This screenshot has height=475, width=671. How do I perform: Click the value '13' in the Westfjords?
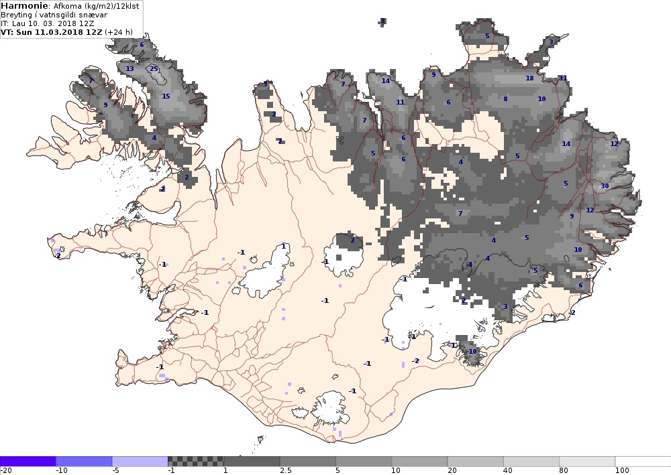click(130, 69)
